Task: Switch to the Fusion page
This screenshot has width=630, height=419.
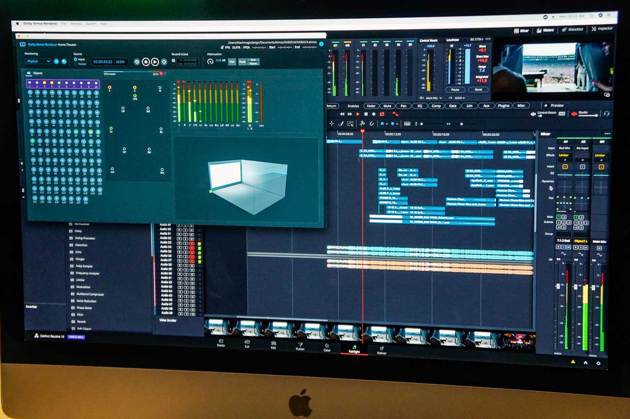Action: tap(300, 346)
